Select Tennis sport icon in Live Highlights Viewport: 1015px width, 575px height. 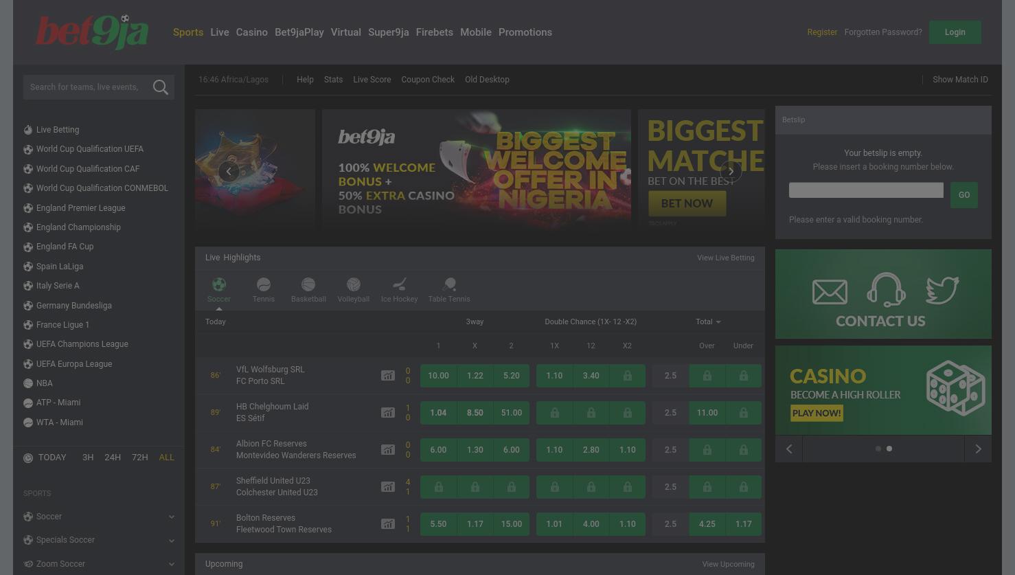[264, 284]
